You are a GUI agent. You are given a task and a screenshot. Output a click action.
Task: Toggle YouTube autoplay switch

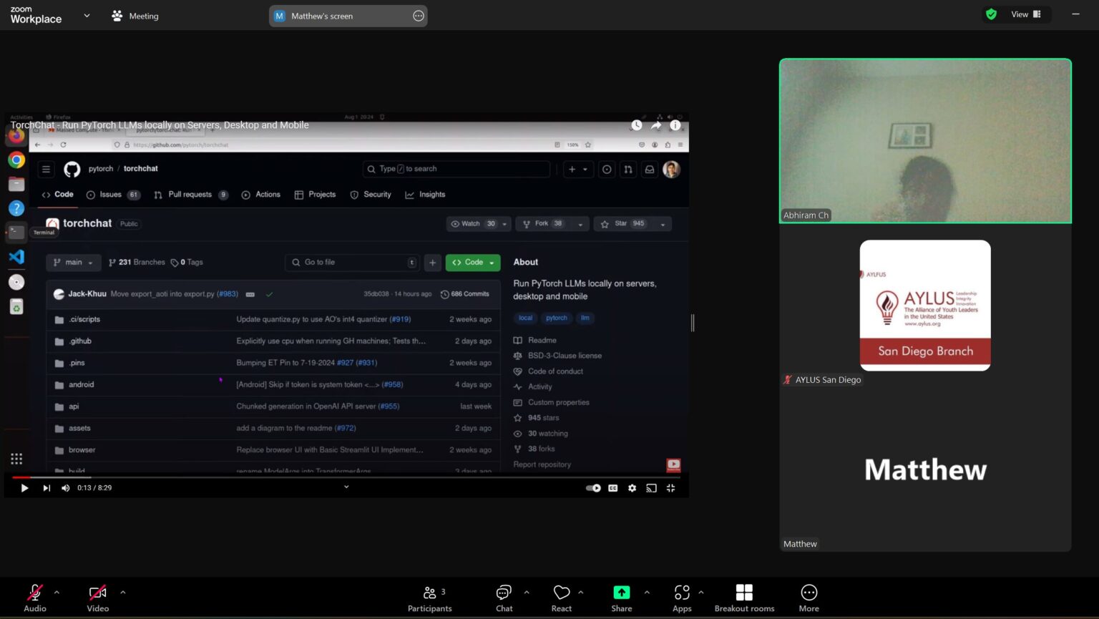point(593,488)
